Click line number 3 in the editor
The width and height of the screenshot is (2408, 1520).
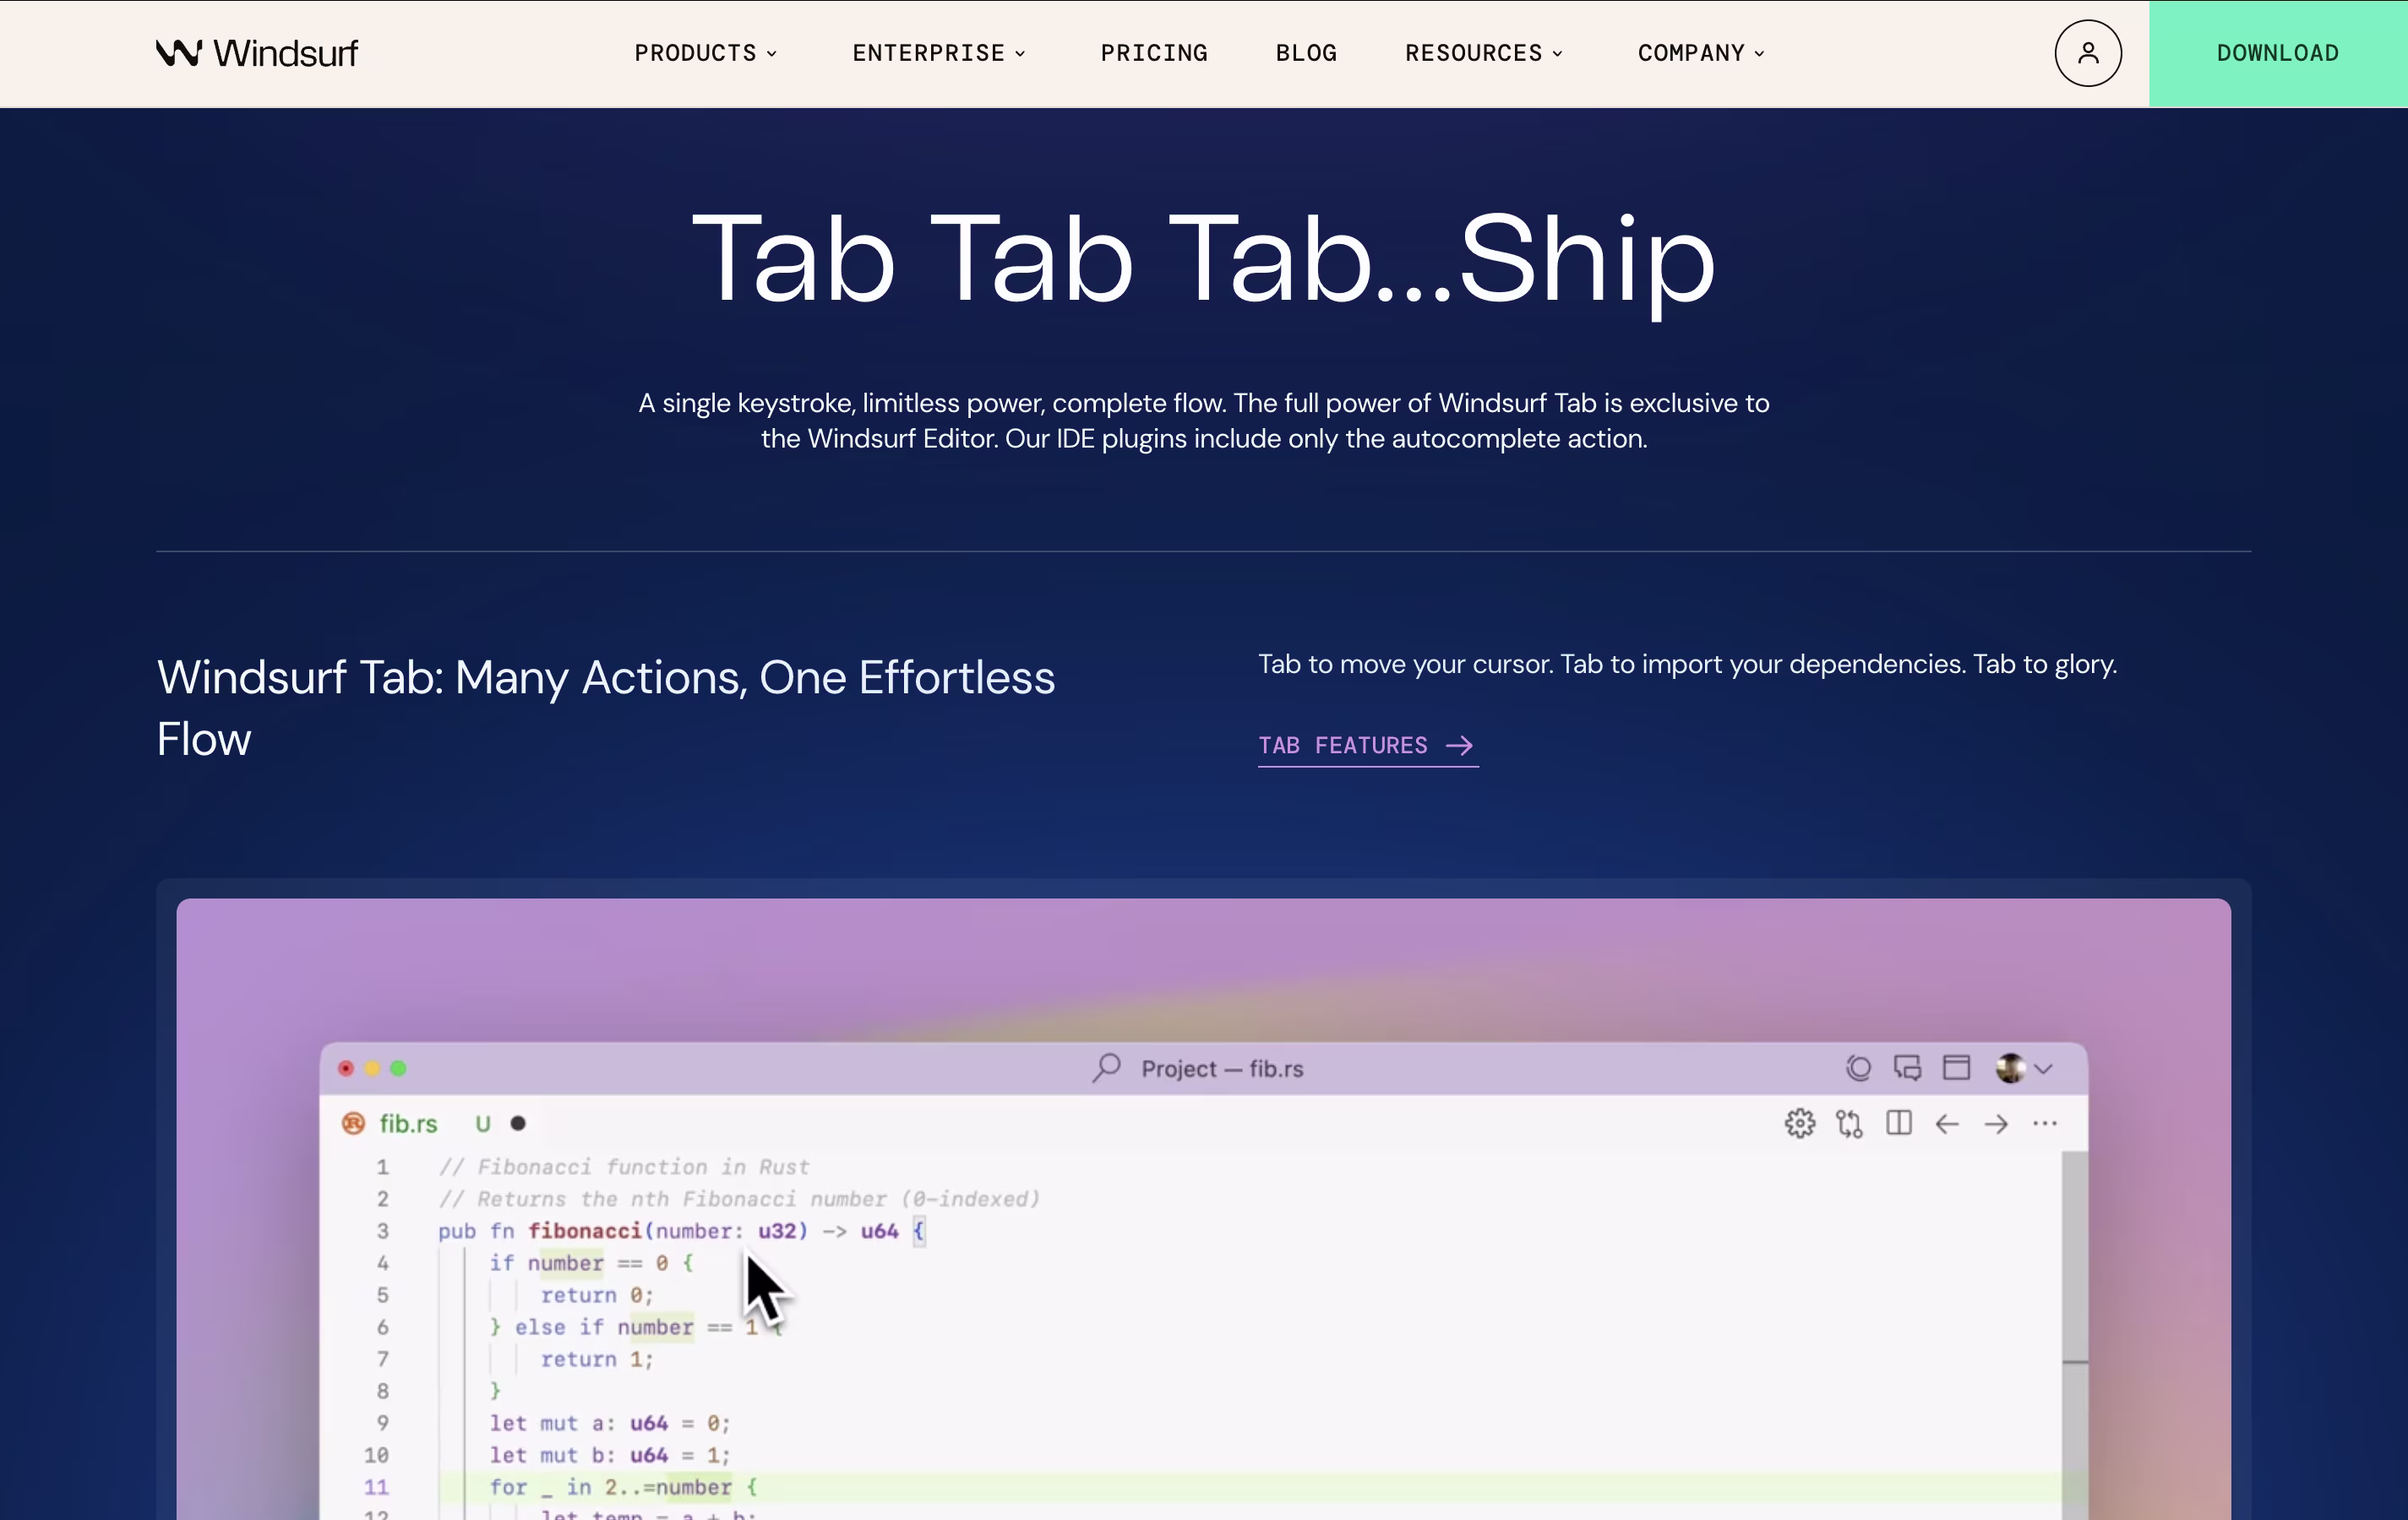(x=382, y=1231)
